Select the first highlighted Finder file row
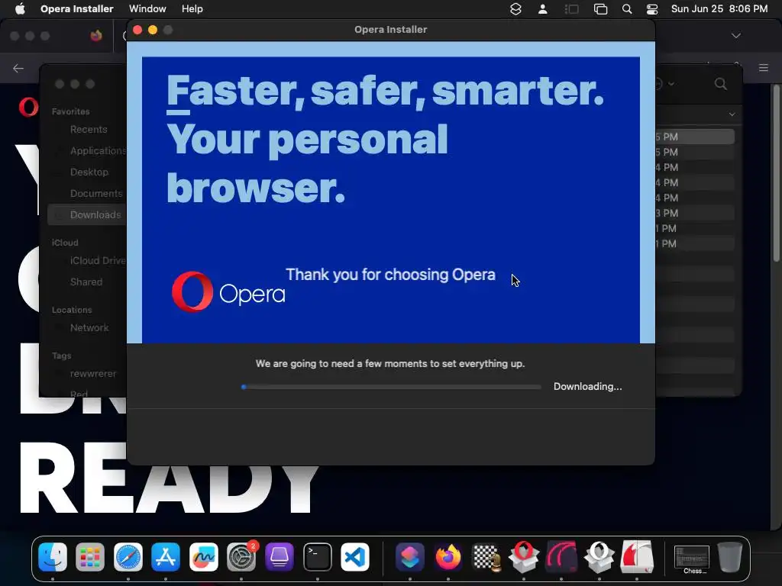The image size is (782, 586). tap(694, 137)
